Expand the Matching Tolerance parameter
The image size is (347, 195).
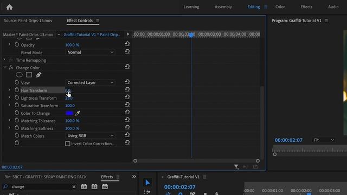(x=9, y=120)
